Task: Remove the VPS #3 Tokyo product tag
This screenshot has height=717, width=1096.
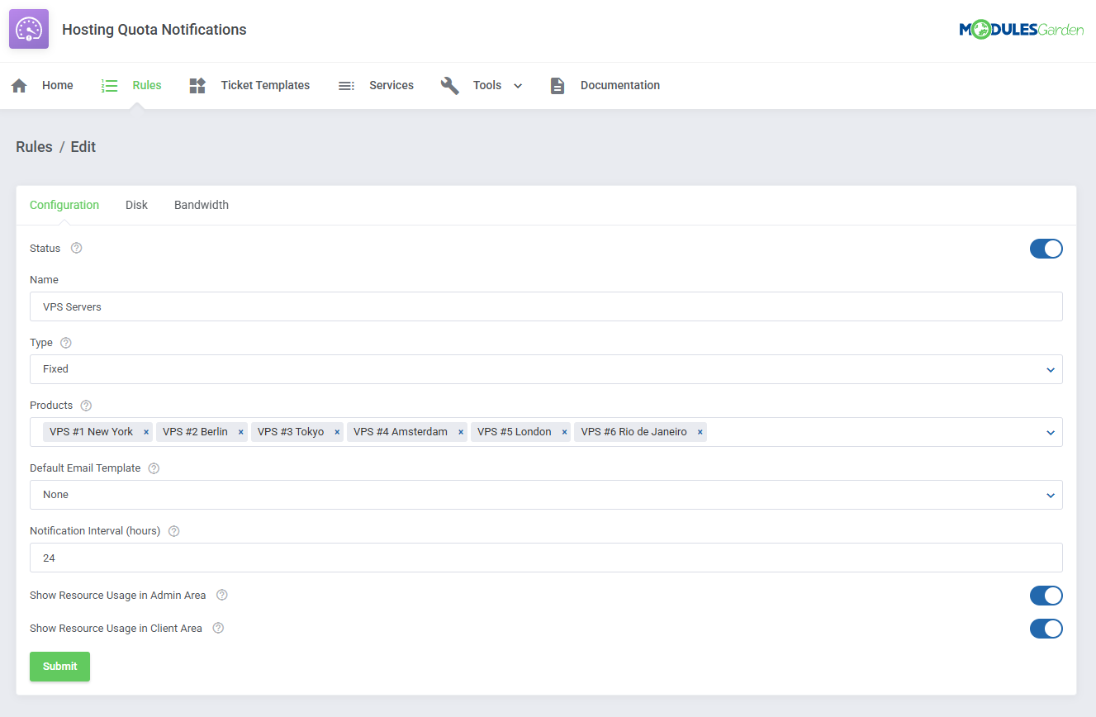Action: 336,431
